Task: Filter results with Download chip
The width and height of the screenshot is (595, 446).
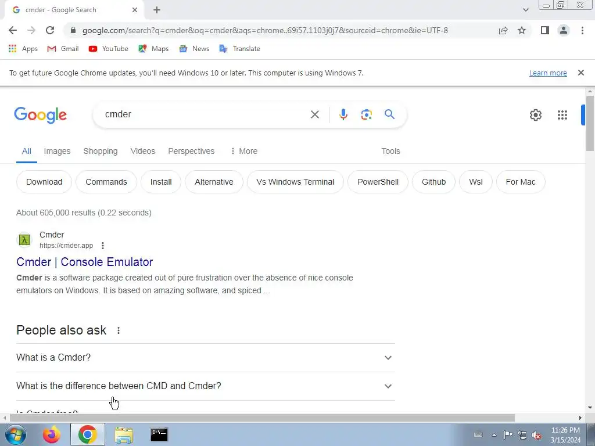Action: pyautogui.click(x=44, y=182)
